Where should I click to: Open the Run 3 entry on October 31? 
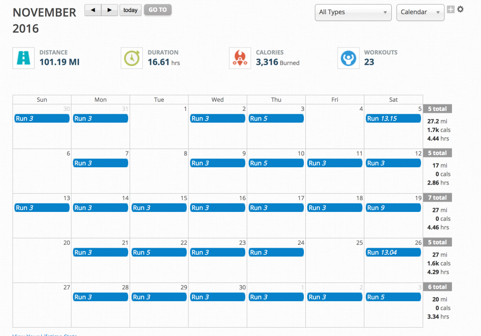pos(101,118)
